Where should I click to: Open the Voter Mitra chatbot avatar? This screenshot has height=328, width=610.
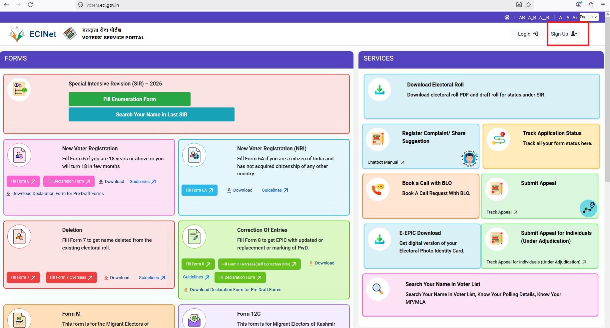point(469,158)
